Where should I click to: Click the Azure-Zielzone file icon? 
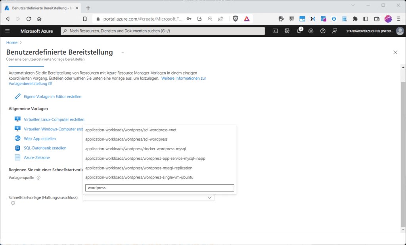click(x=17, y=157)
